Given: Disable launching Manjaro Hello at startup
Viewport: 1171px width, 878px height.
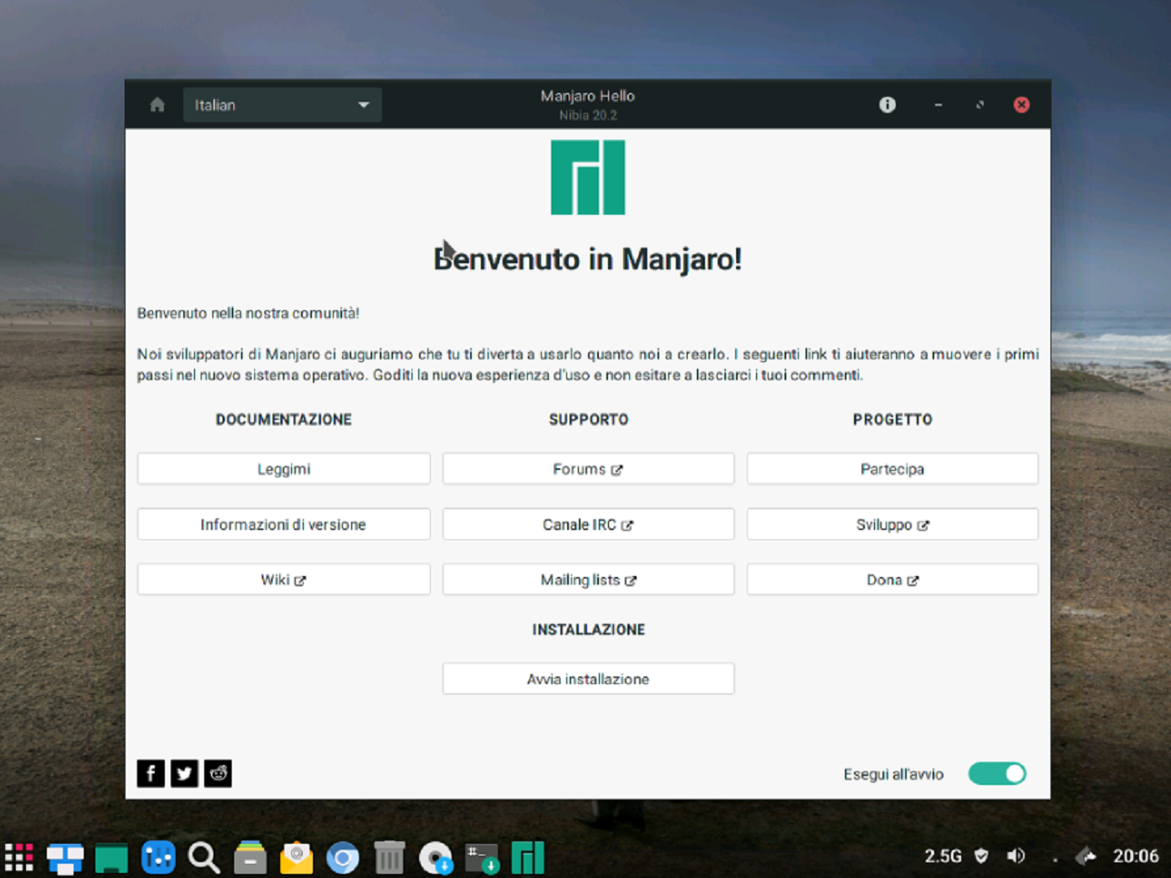Looking at the screenshot, I should click(x=997, y=773).
